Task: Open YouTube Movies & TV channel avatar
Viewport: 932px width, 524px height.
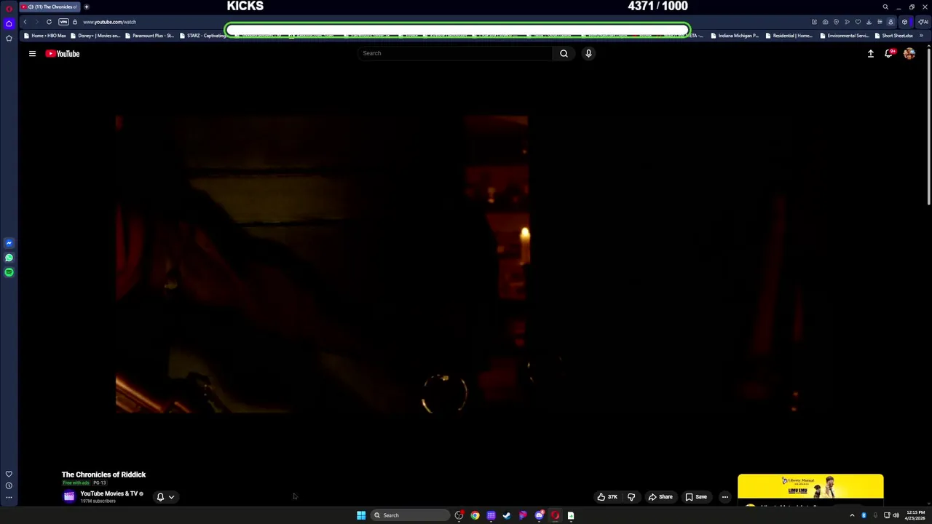Action: click(x=68, y=497)
